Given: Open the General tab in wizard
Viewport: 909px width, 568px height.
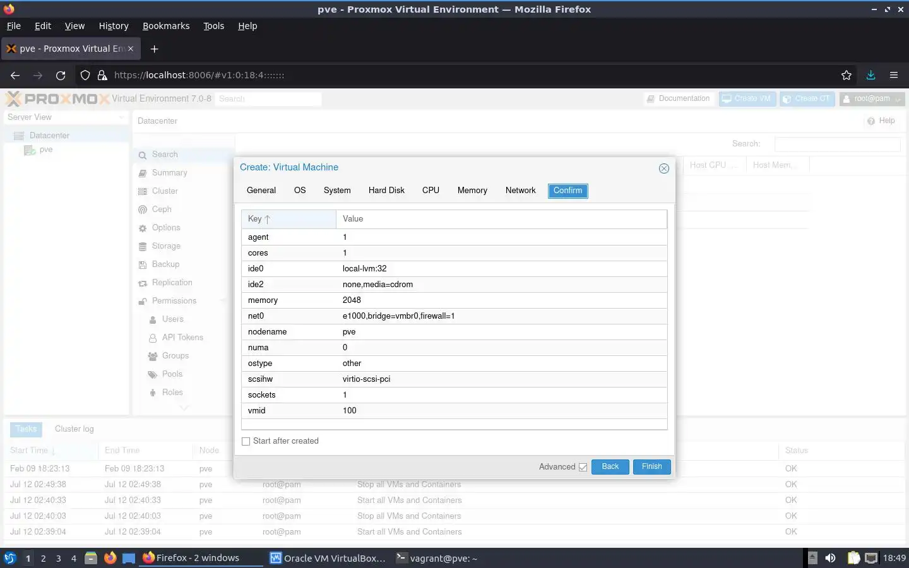Looking at the screenshot, I should point(261,191).
